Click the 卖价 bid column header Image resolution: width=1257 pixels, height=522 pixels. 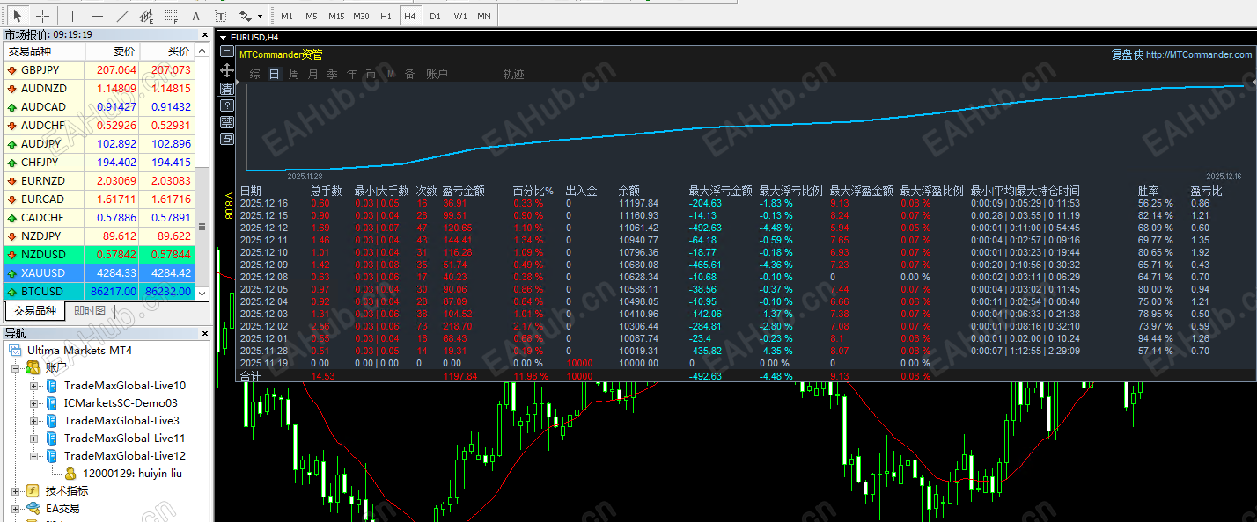(x=113, y=52)
